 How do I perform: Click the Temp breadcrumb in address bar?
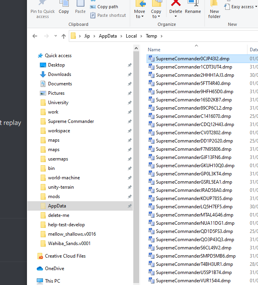tap(151, 36)
